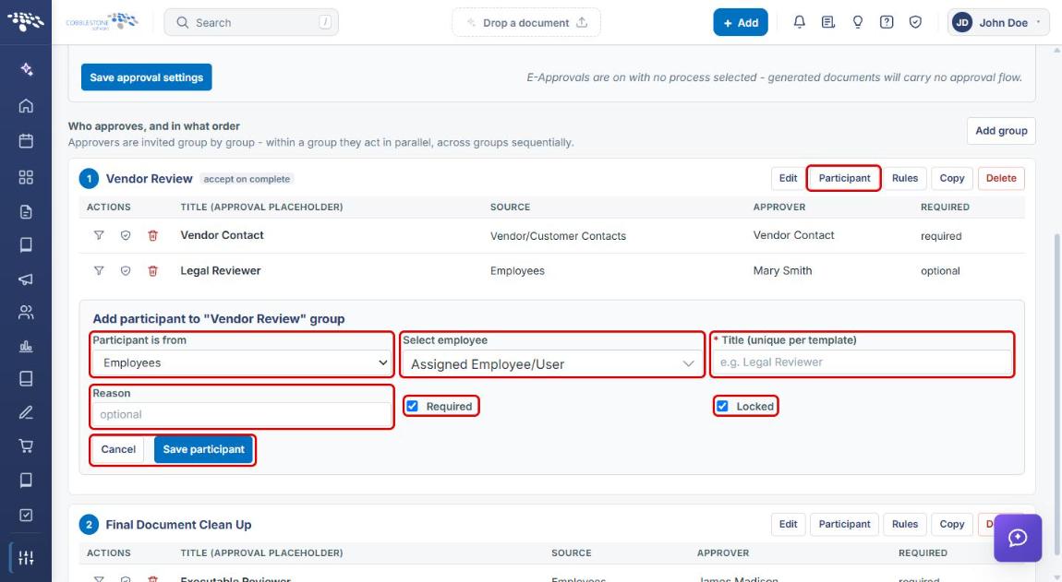
Task: Click 'Final Document Clean Up' group heading
Action: click(x=178, y=525)
